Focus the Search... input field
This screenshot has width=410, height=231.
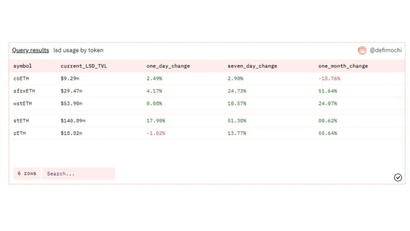click(x=79, y=174)
